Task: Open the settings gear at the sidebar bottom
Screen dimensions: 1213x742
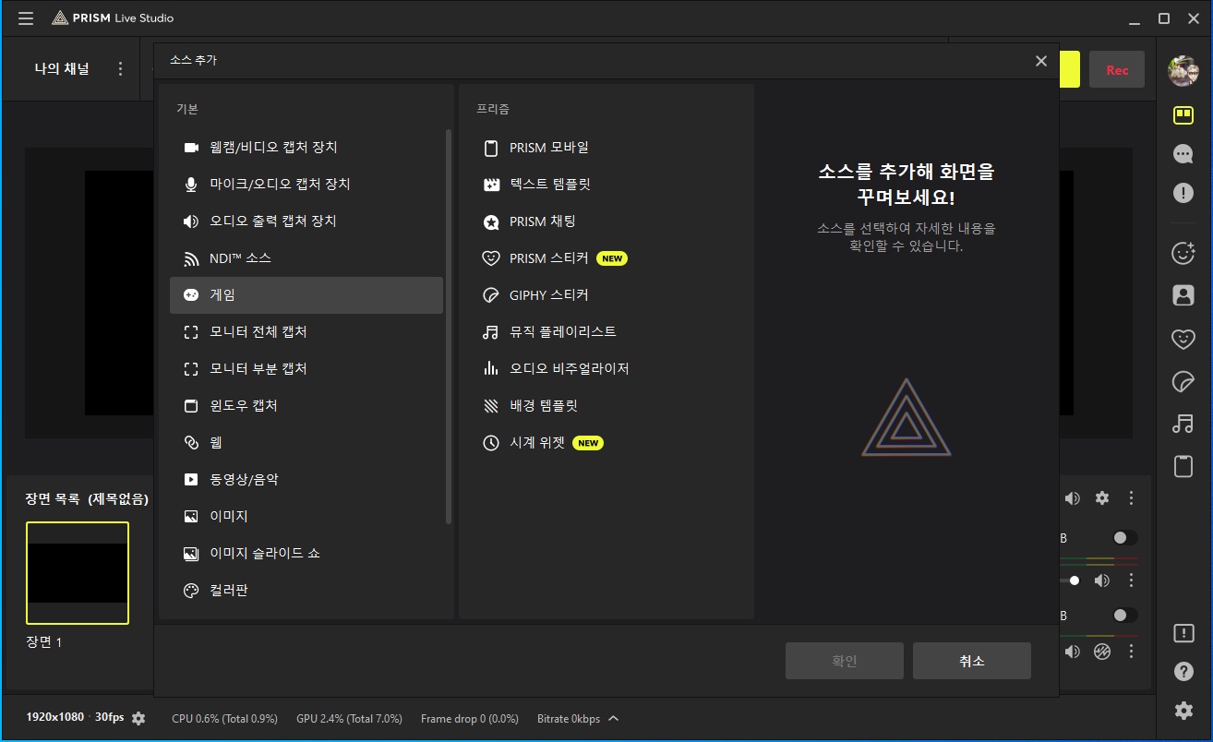Action: pyautogui.click(x=1183, y=711)
